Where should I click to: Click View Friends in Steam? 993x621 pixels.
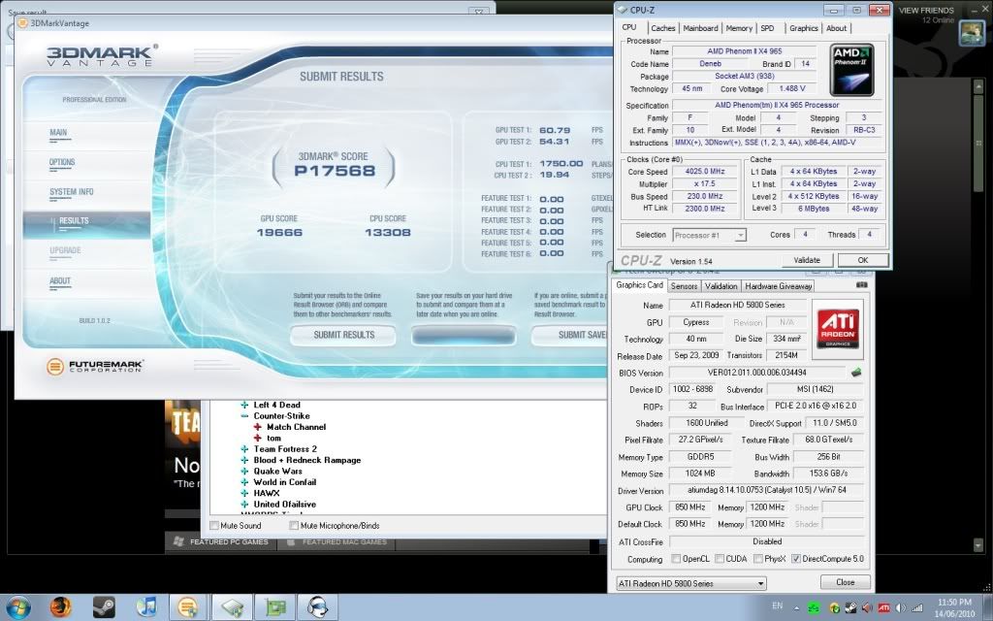tap(926, 10)
